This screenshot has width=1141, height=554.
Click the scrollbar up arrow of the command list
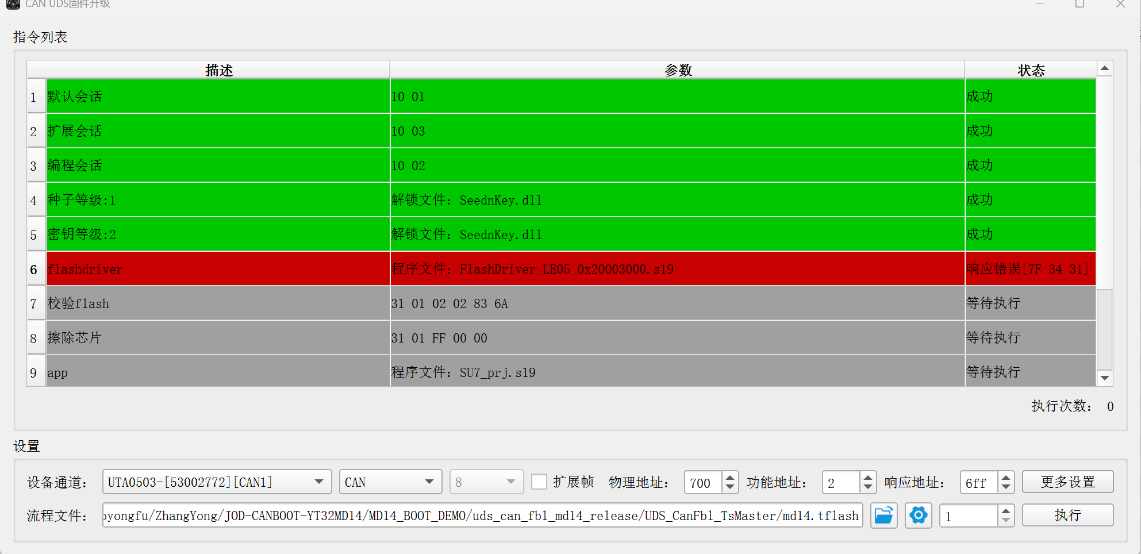click(1104, 67)
